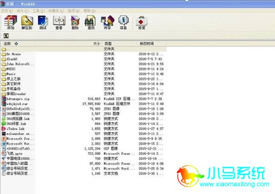The image size is (275, 194).
Task: Sort by the 修改时间 column header
Action: tap(146, 44)
